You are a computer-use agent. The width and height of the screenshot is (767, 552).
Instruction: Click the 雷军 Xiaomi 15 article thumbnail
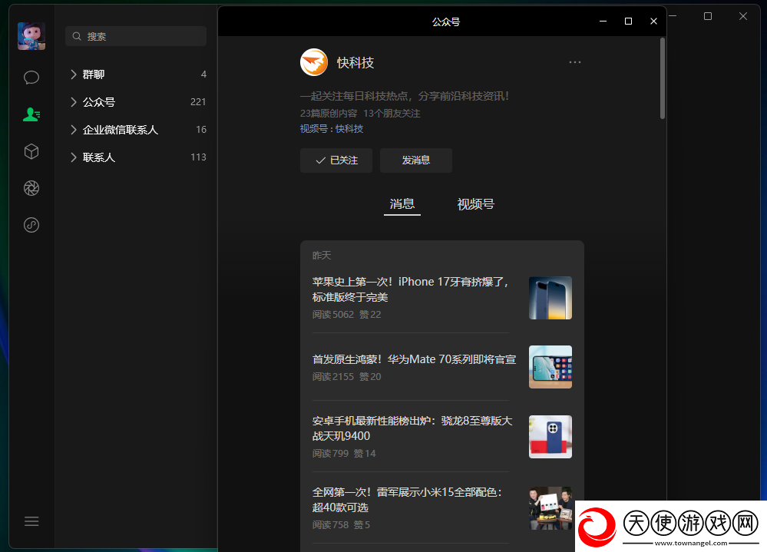point(550,508)
